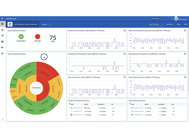The height and width of the screenshot is (138, 189).
Task: Sort On-Premise table by Health column
Action: pos(86,104)
